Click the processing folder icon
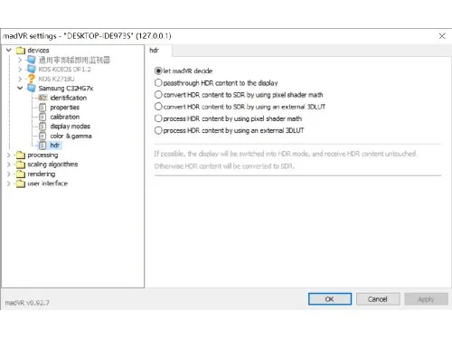 [x=21, y=155]
